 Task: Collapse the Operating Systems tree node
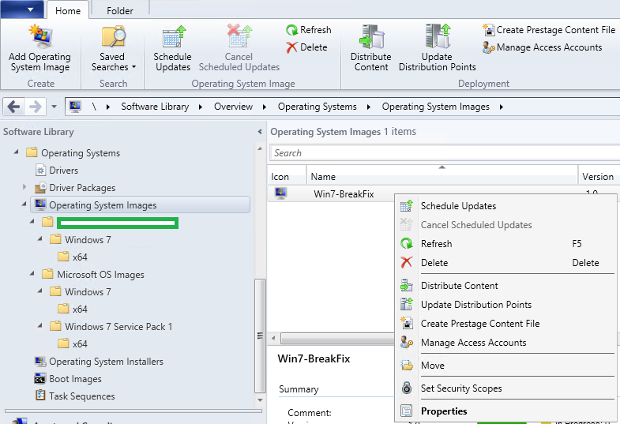tap(17, 153)
